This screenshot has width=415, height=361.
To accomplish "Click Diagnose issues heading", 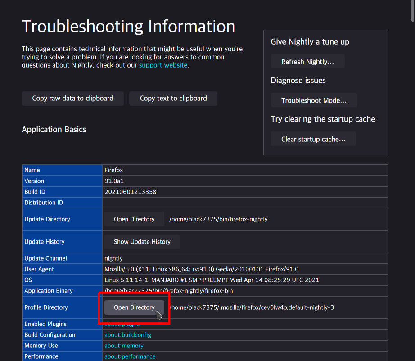I will point(298,81).
